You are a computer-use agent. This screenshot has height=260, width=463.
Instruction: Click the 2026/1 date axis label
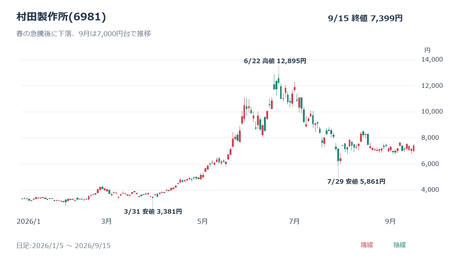[29, 221]
